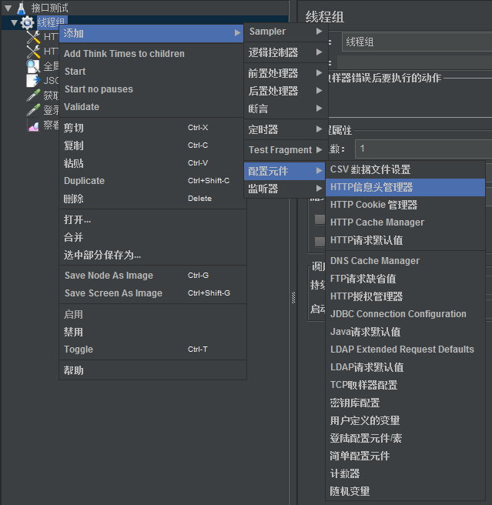Select 粘贴 menu entry
Viewport: 492px width, 505px height.
pos(152,163)
